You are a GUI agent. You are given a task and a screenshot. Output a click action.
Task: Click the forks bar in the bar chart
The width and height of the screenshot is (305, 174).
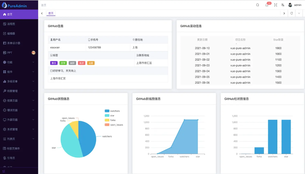(x=259, y=151)
